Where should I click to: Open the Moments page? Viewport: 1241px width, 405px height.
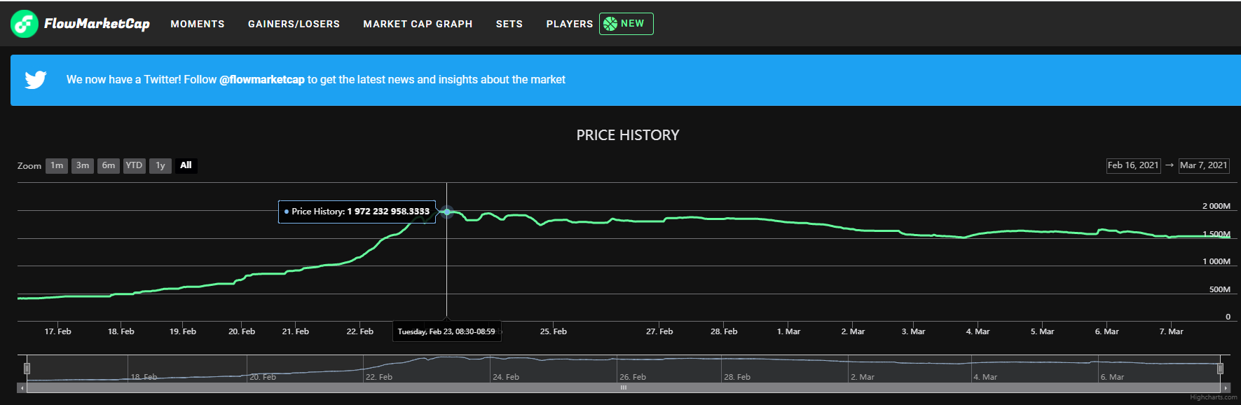point(198,24)
